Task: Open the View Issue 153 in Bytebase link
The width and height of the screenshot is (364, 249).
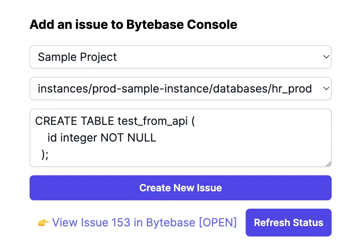Action: pyautogui.click(x=144, y=223)
